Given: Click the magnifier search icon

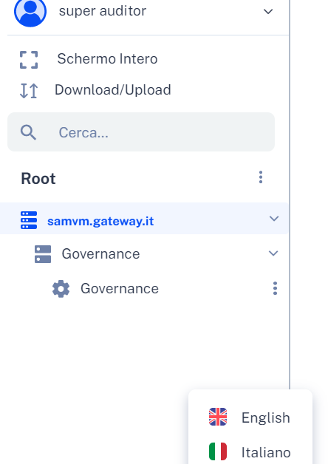Looking at the screenshot, I should click(x=28, y=132).
